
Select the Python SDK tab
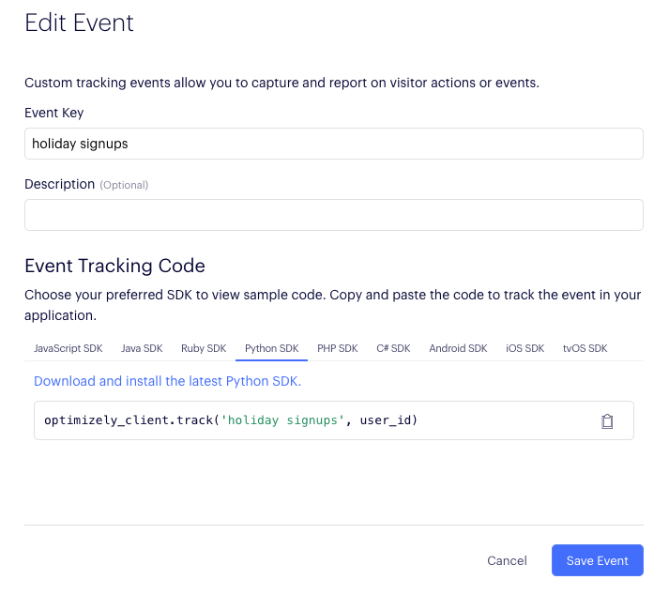point(272,348)
